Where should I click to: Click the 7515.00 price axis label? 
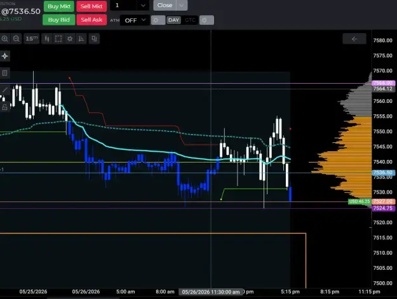[383, 238]
